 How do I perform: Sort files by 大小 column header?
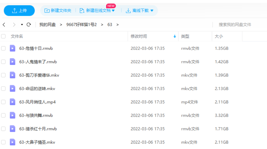219,36
